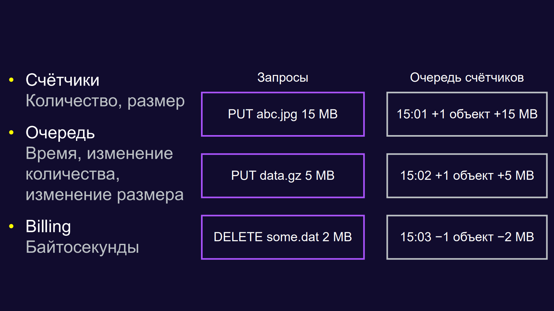The height and width of the screenshot is (311, 554).
Task: Click the "количества," text line
Action: 72,174
